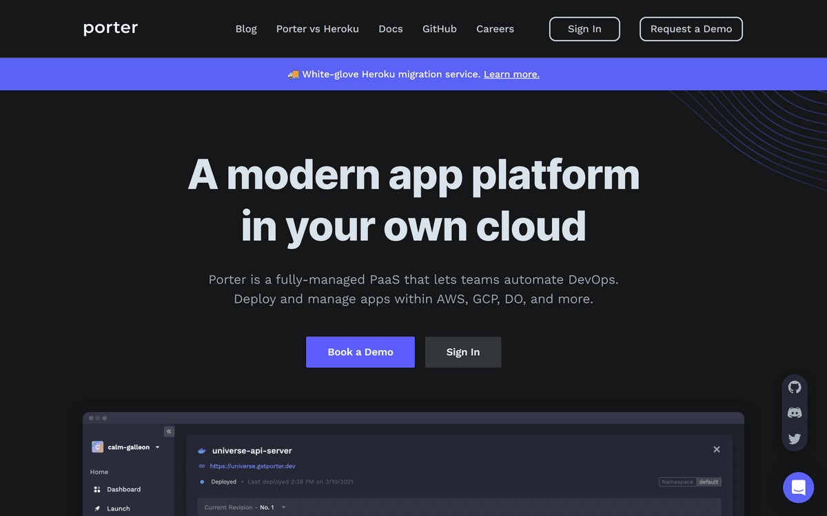The width and height of the screenshot is (827, 516).
Task: Click the Namespace default tag
Action: (690, 482)
